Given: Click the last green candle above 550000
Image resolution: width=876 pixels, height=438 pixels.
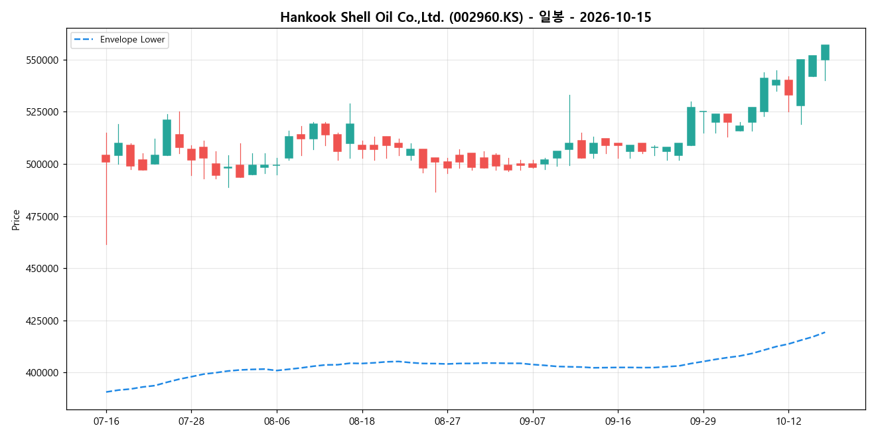Looking at the screenshot, I should (x=825, y=52).
